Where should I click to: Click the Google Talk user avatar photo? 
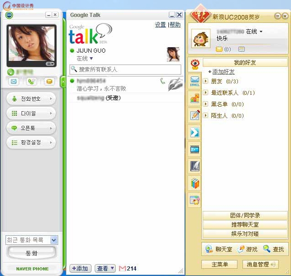pyautogui.click(x=173, y=54)
